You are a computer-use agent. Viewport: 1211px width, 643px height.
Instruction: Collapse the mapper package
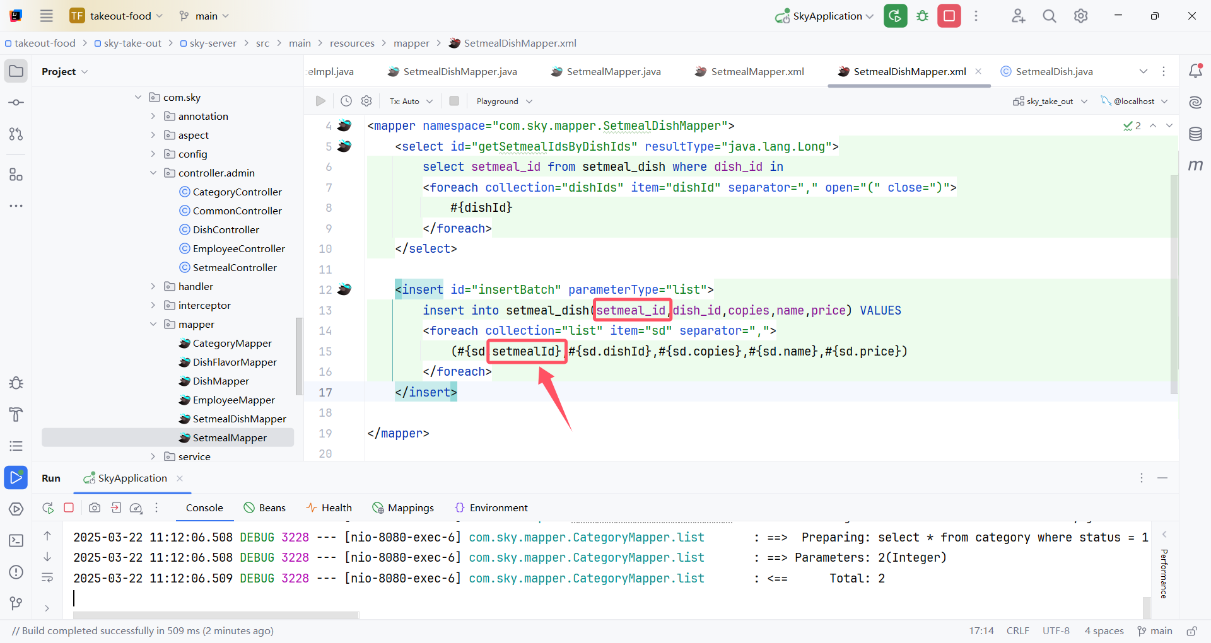(x=153, y=324)
